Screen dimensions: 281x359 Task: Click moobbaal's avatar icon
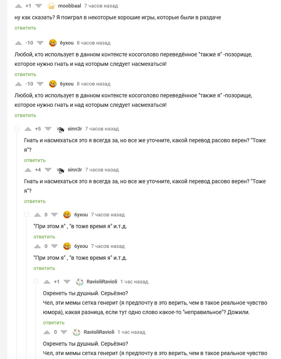51,6
